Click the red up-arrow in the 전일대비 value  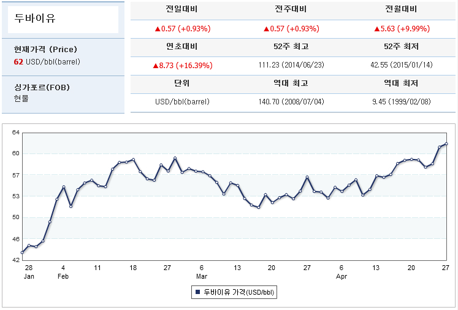[157, 29]
